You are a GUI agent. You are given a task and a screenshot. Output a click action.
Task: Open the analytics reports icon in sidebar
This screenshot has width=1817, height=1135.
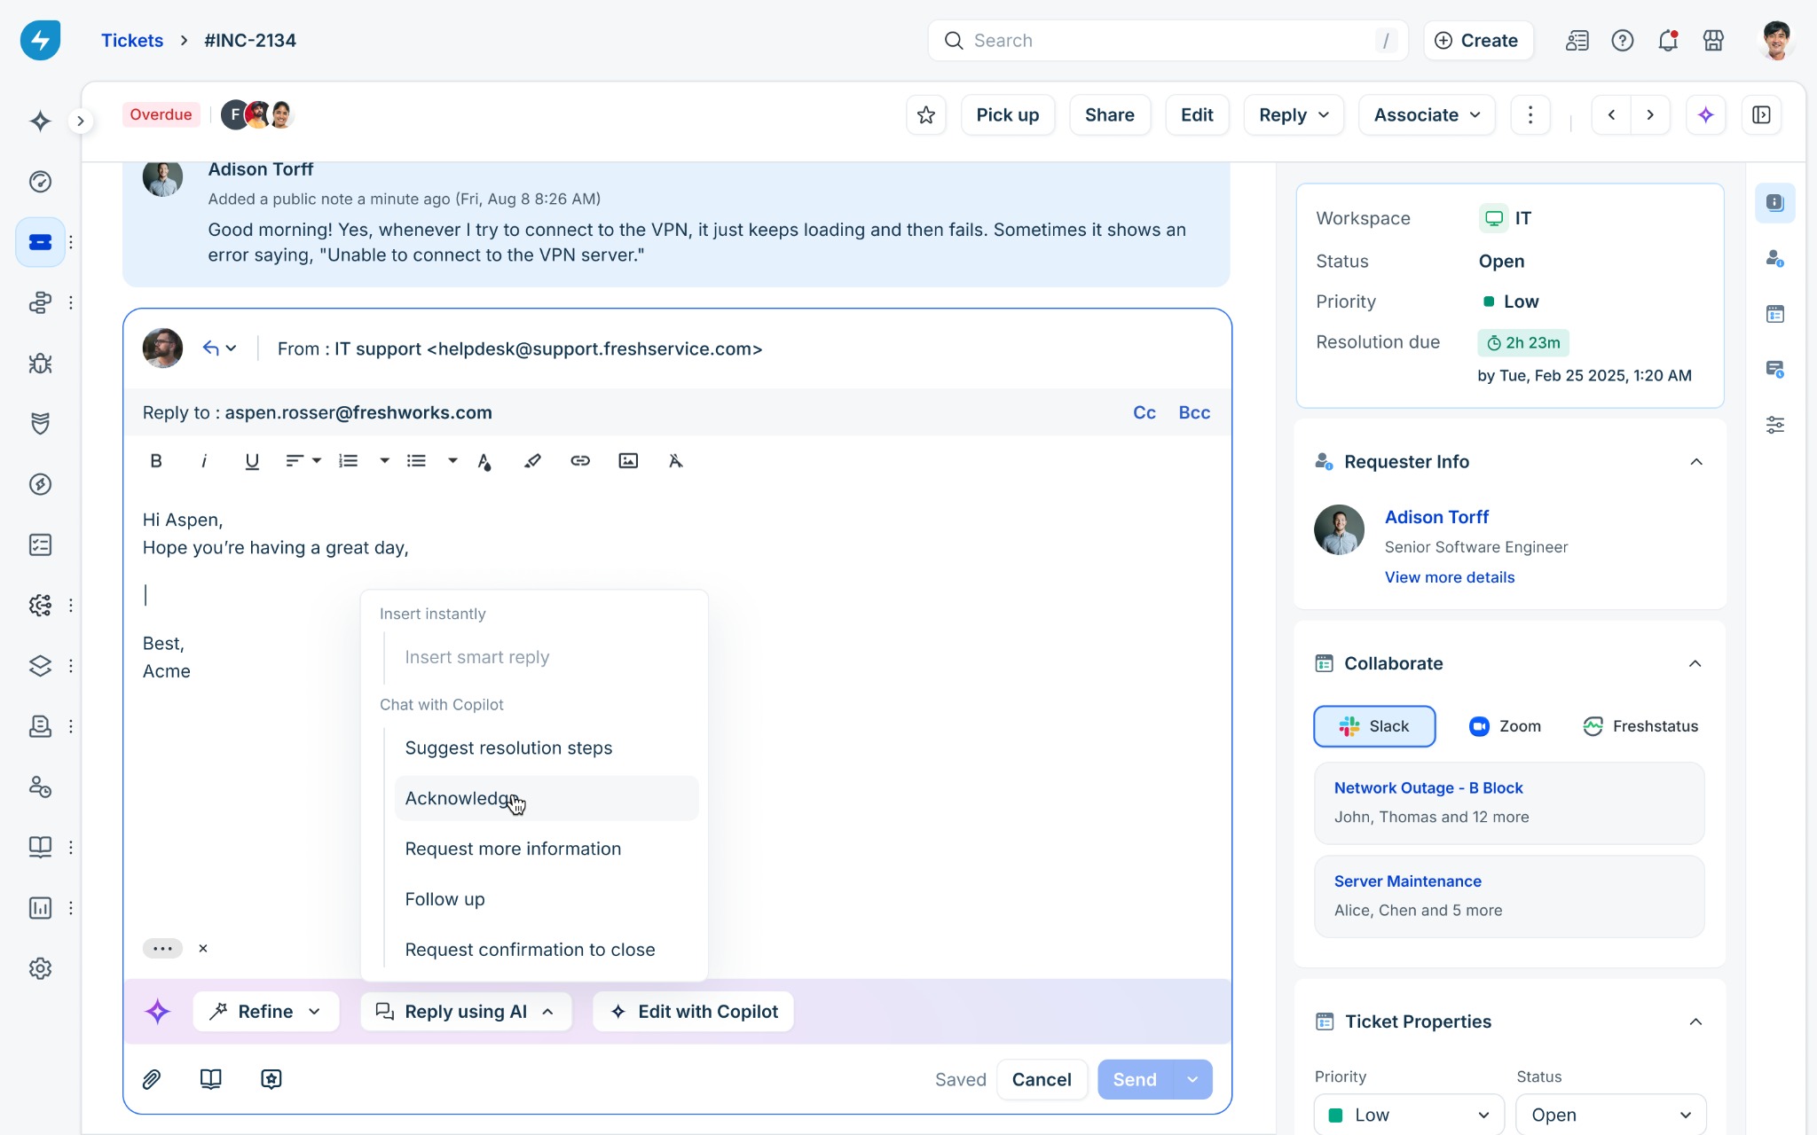tap(40, 908)
